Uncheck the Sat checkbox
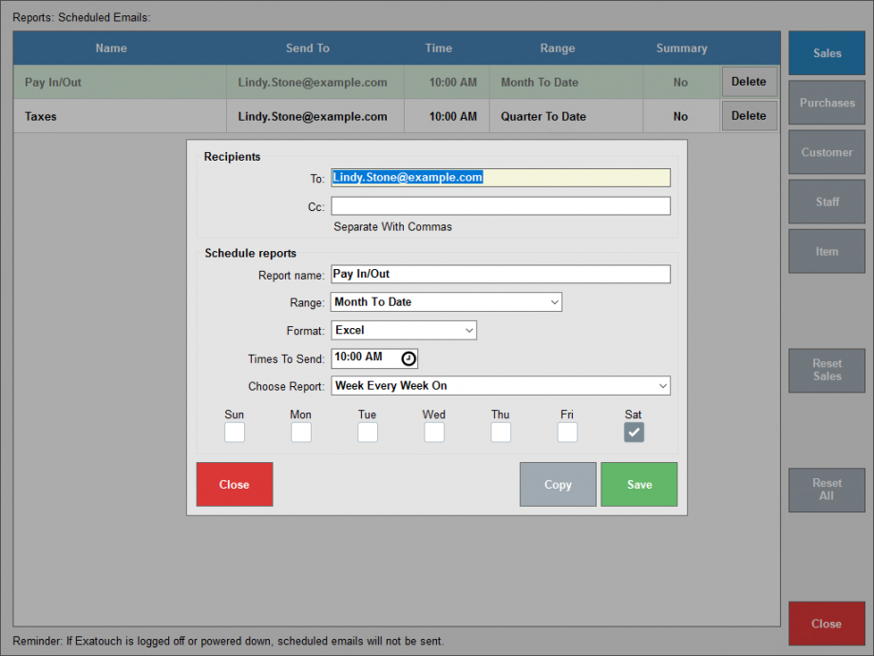Image resolution: width=874 pixels, height=656 pixels. [x=634, y=432]
